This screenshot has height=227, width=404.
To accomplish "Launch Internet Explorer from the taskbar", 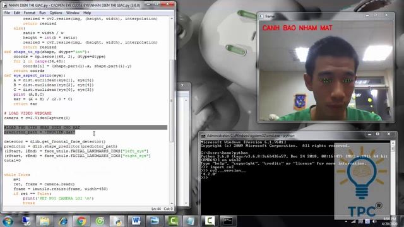I will click(x=63, y=221).
